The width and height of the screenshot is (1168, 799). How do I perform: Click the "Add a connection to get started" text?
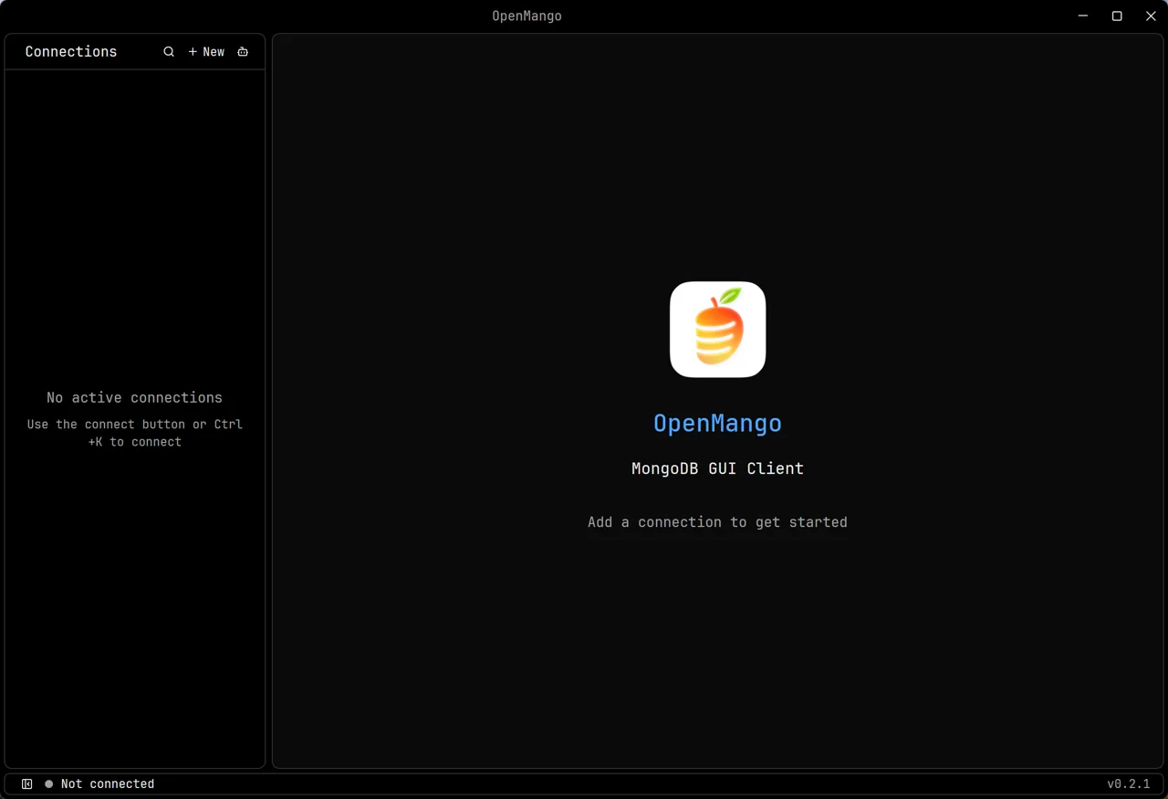(718, 522)
